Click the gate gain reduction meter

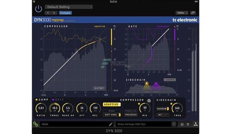tap(175, 50)
